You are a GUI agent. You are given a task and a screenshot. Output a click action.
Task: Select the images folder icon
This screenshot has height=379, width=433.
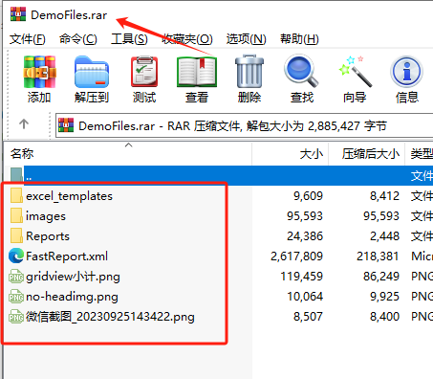point(16,215)
